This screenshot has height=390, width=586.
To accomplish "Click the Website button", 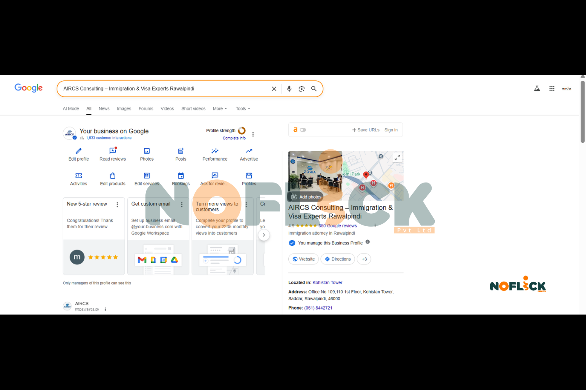I will pyautogui.click(x=304, y=259).
